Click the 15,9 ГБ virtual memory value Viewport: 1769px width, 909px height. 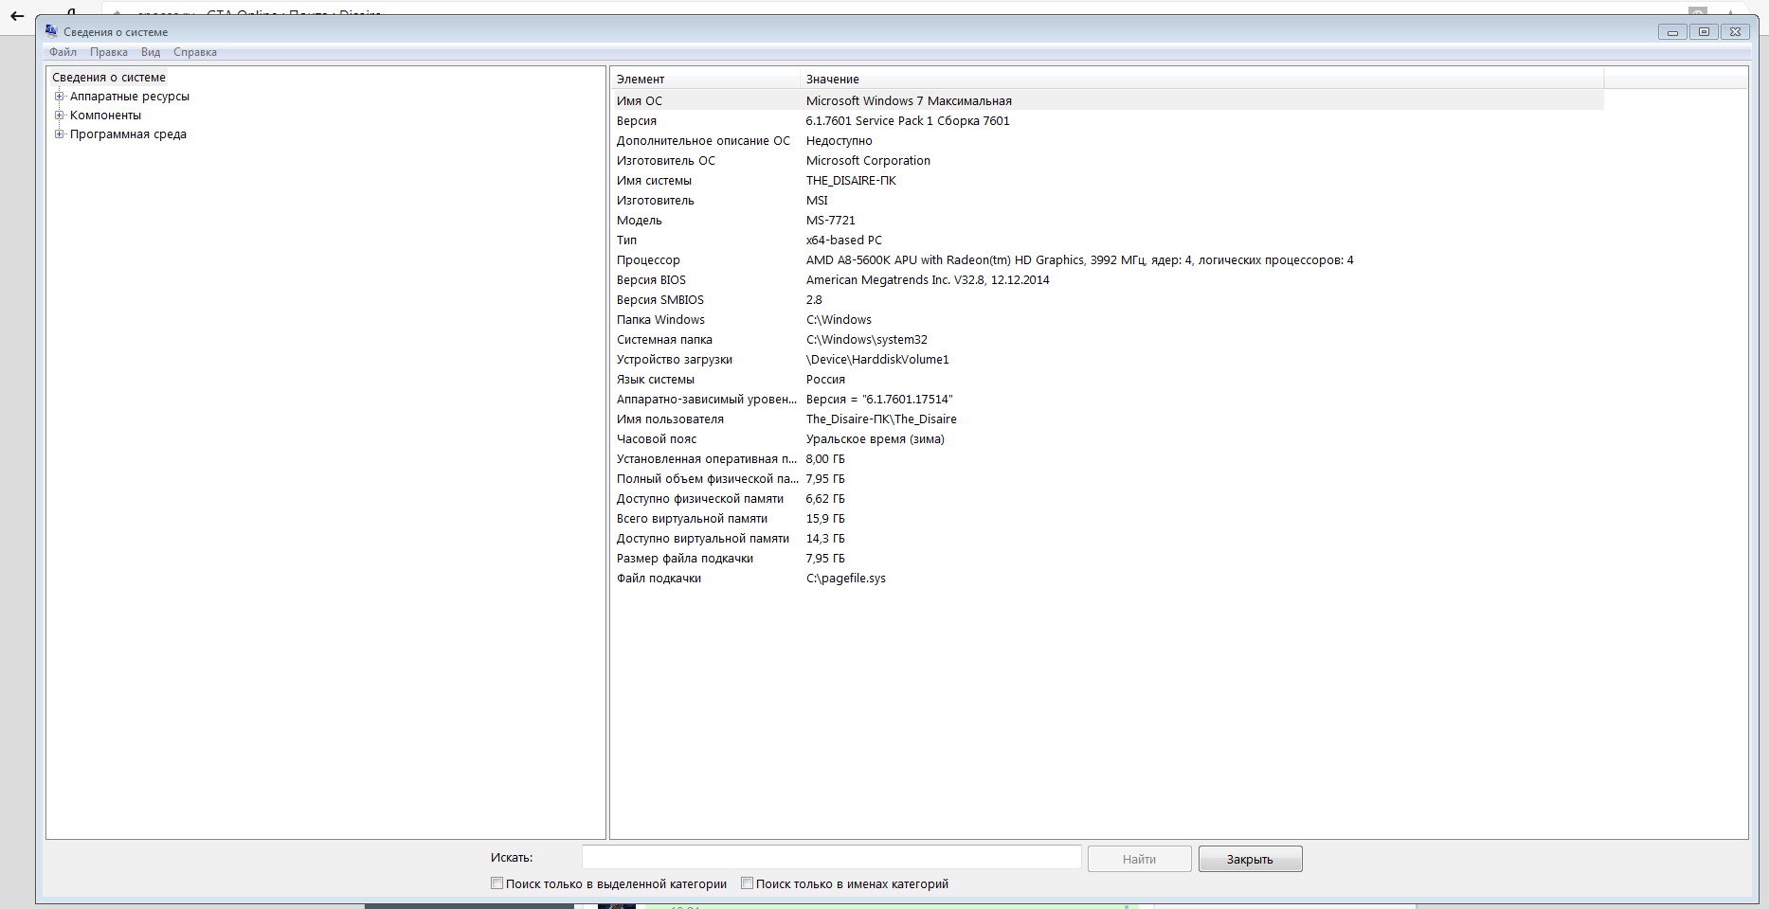[x=825, y=519]
